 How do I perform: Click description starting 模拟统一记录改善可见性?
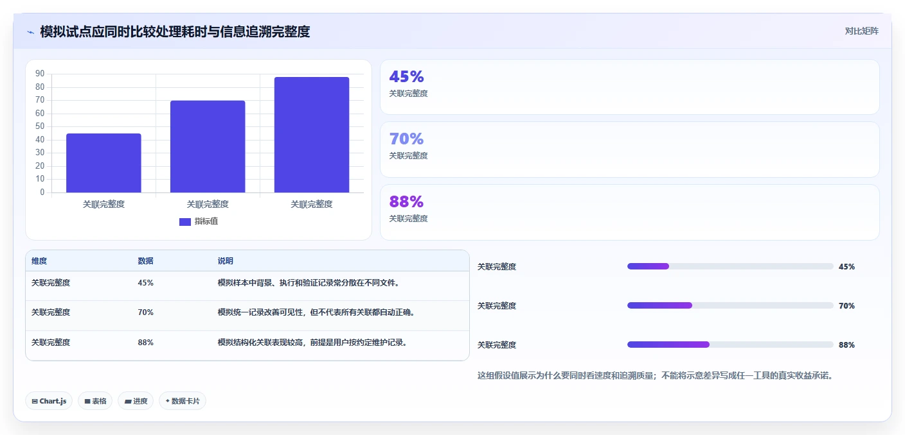click(x=316, y=312)
